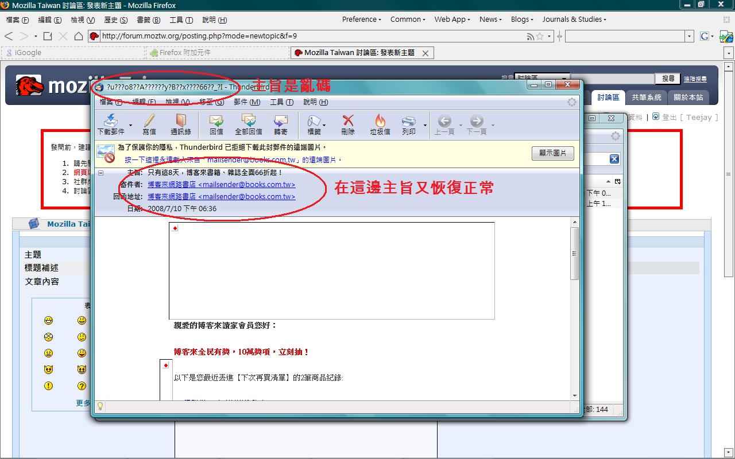This screenshot has height=459, width=735.
Task: Click the 進階搜尋 advanced search link
Action: [695, 79]
